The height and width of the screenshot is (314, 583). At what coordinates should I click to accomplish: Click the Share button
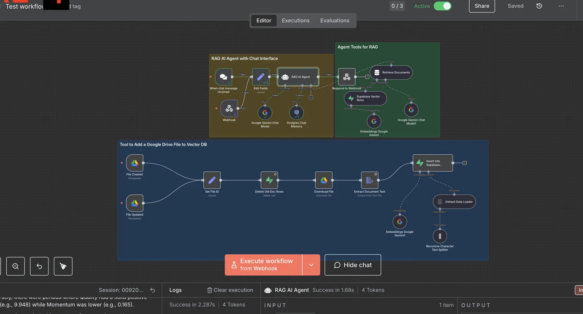(482, 6)
